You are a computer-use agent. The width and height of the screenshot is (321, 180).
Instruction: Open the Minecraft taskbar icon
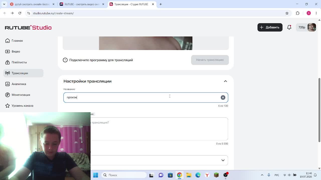[x=216, y=175]
